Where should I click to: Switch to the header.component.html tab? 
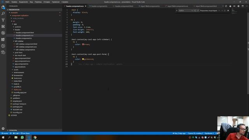[x=124, y=6]
